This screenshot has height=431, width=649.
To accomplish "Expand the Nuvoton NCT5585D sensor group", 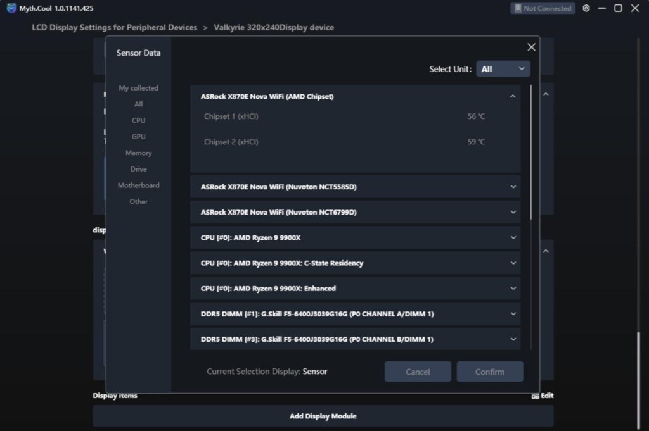I will click(x=355, y=187).
